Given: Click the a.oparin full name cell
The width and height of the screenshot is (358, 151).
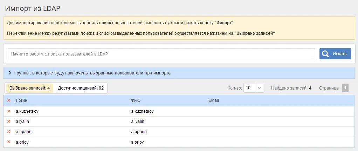Looking at the screenshot, I should click(x=139, y=132).
